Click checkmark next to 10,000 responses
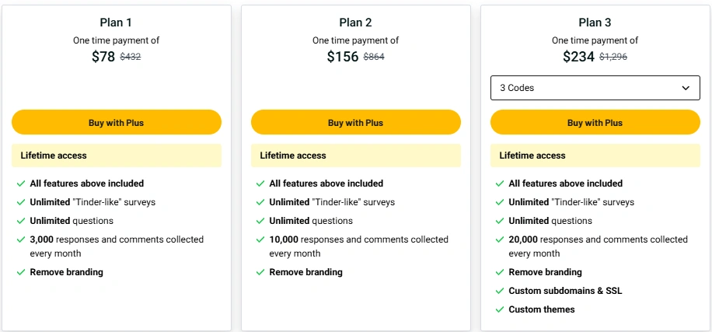The height and width of the screenshot is (332, 712). (x=260, y=239)
